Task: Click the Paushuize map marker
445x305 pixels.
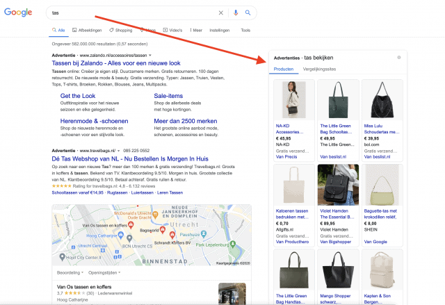Action: pyautogui.click(x=204, y=234)
